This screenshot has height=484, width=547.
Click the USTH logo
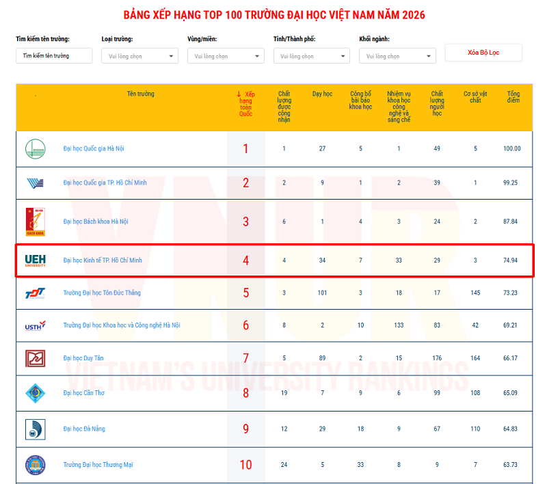35,325
